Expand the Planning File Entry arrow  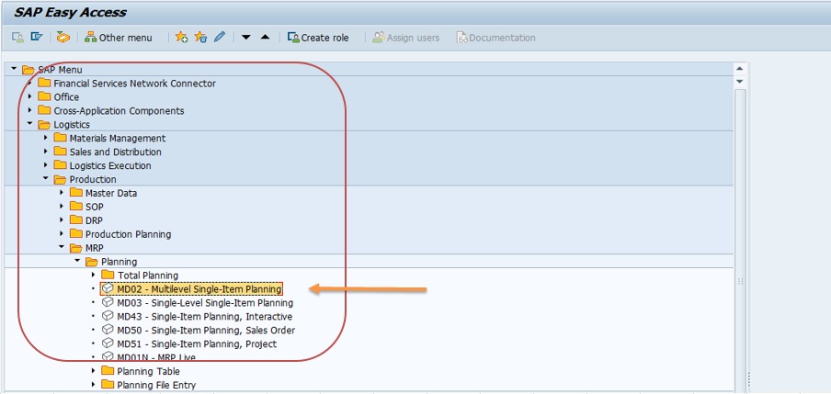[93, 385]
